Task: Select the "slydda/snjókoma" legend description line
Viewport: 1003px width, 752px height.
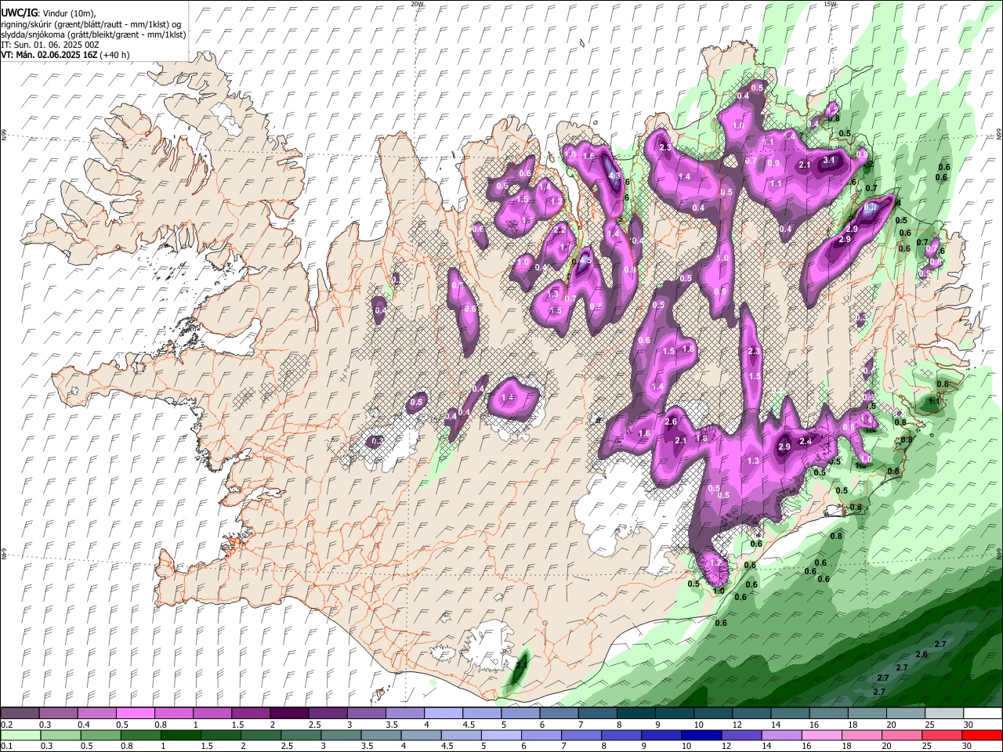Action: coord(93,34)
